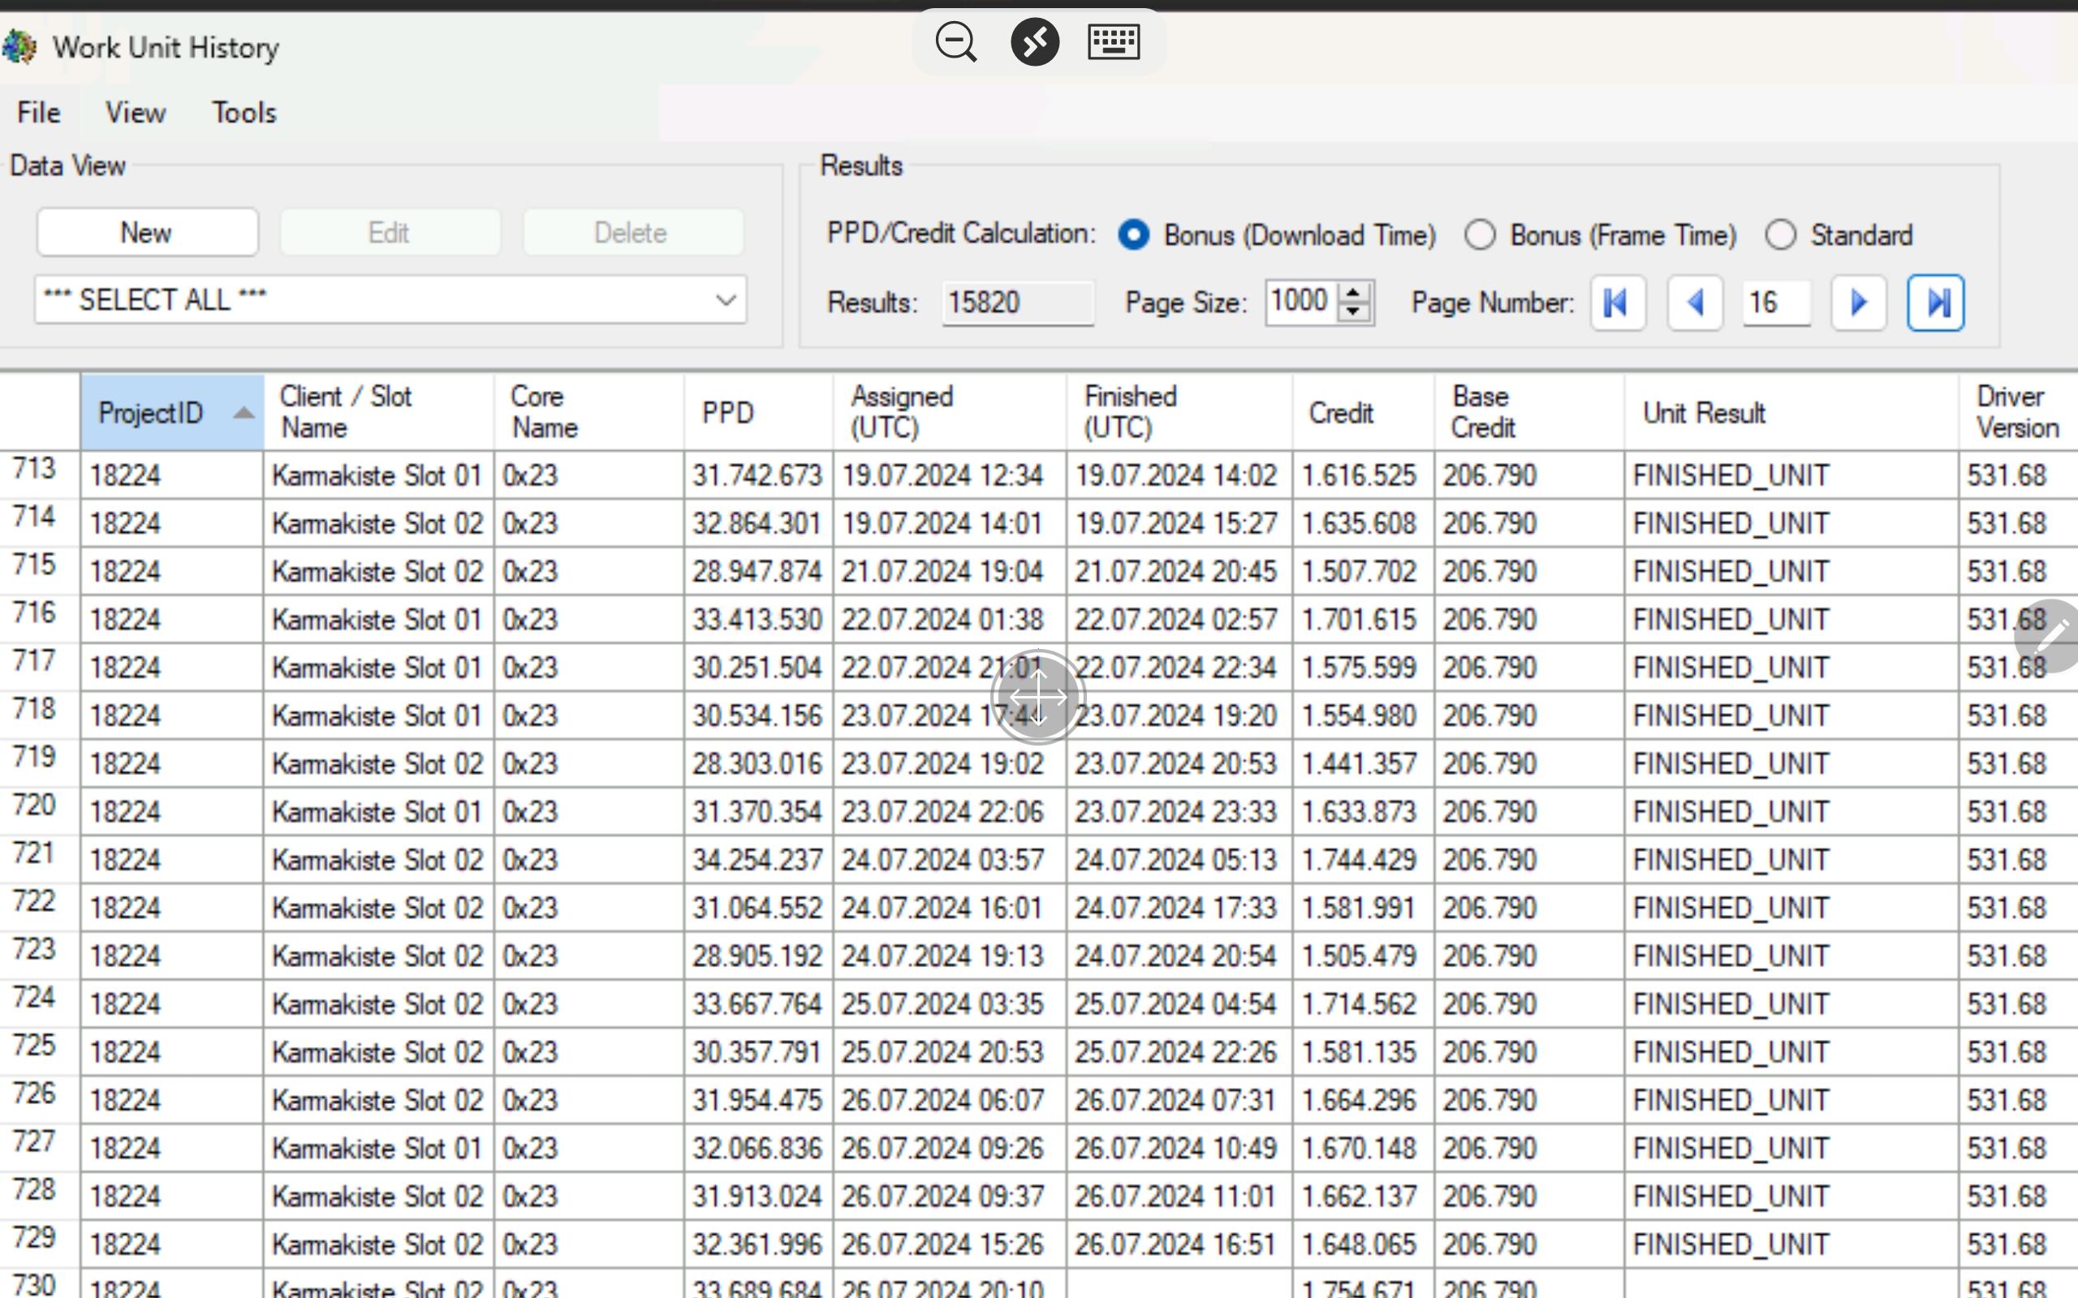Click the zoom out magnifier icon
Image resolution: width=2078 pixels, height=1298 pixels.
coord(955,41)
